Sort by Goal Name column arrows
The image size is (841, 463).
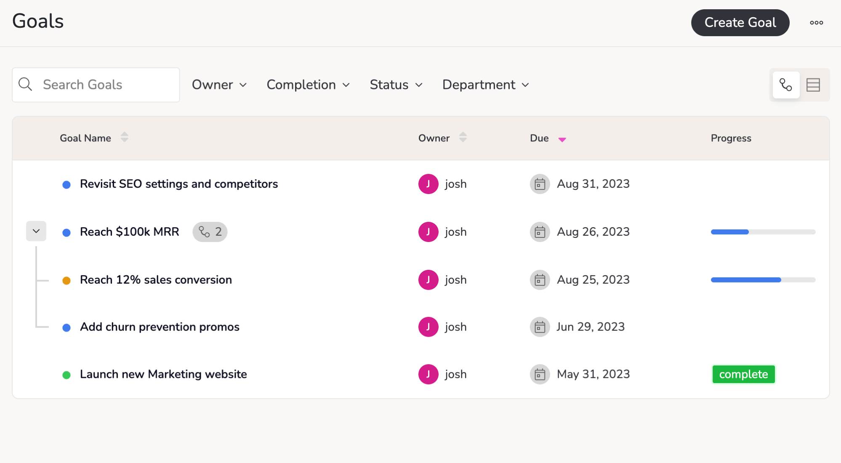[124, 138]
